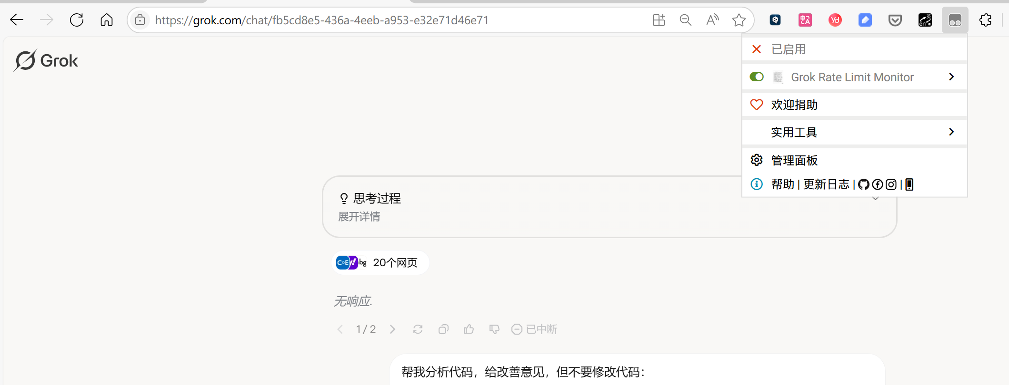Add page to favorites star icon
The height and width of the screenshot is (385, 1009).
coord(739,20)
